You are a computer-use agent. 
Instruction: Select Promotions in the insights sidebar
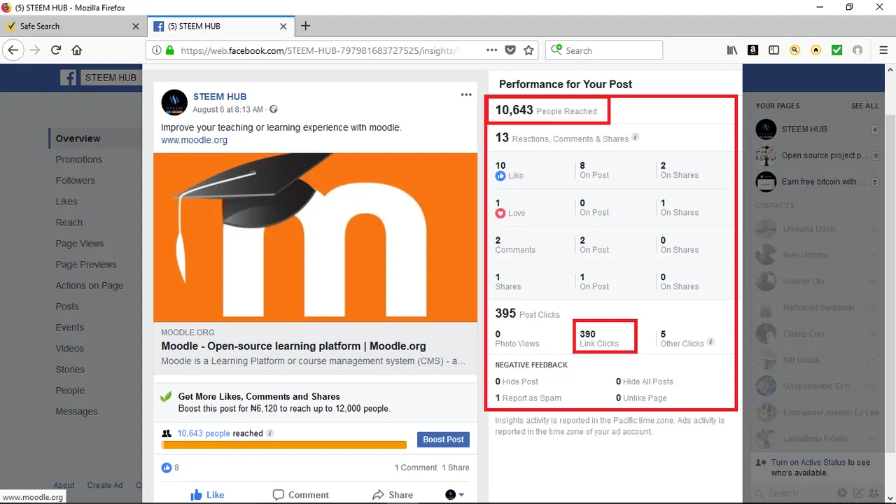(78, 160)
